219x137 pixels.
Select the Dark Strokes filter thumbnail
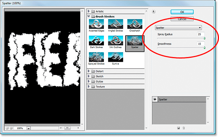(x=96, y=40)
